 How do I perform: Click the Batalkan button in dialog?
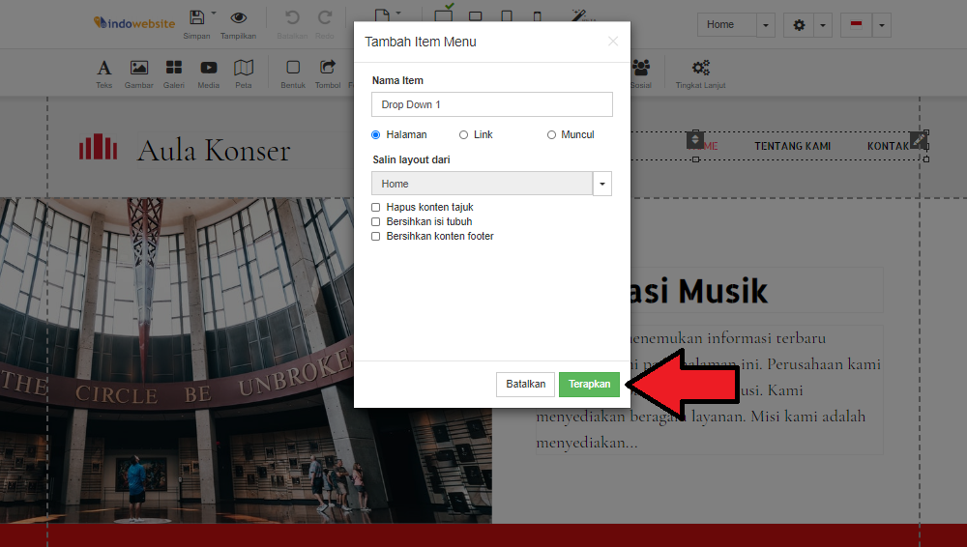coord(525,385)
